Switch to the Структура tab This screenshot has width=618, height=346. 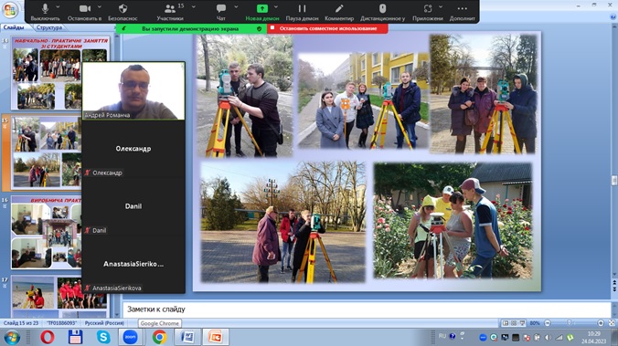(48, 27)
